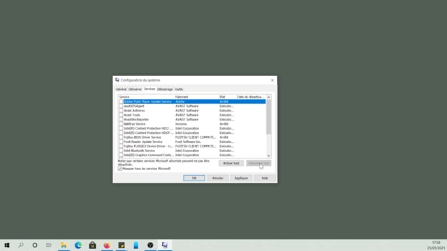This screenshot has height=251, width=447.
Task: Click the Désactiver tout button
Action: pyautogui.click(x=258, y=163)
